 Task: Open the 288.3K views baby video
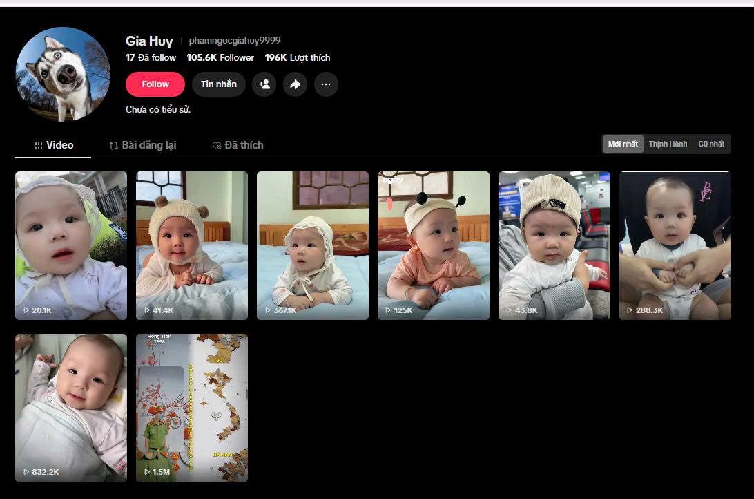click(675, 245)
